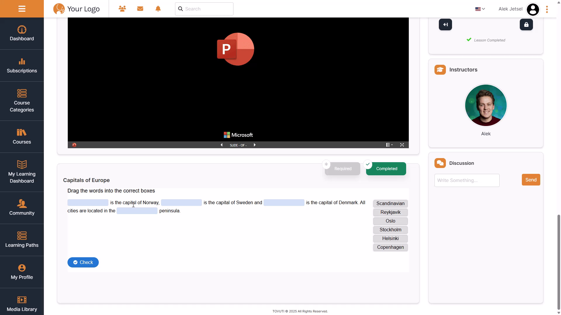
Task: Click the asterisk icon on Required badge
Action: [326, 164]
